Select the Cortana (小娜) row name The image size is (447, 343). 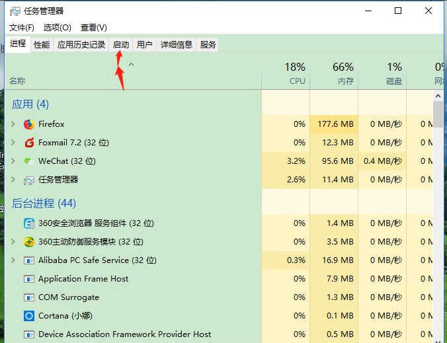(x=65, y=316)
